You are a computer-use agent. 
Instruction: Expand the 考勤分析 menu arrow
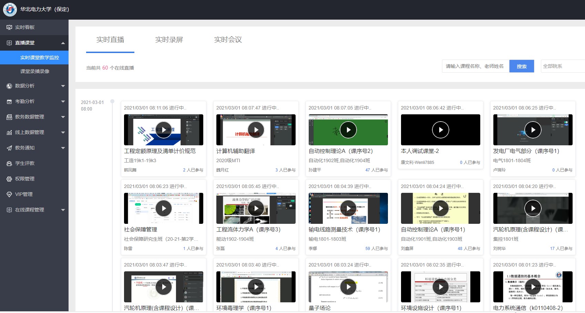pos(63,102)
